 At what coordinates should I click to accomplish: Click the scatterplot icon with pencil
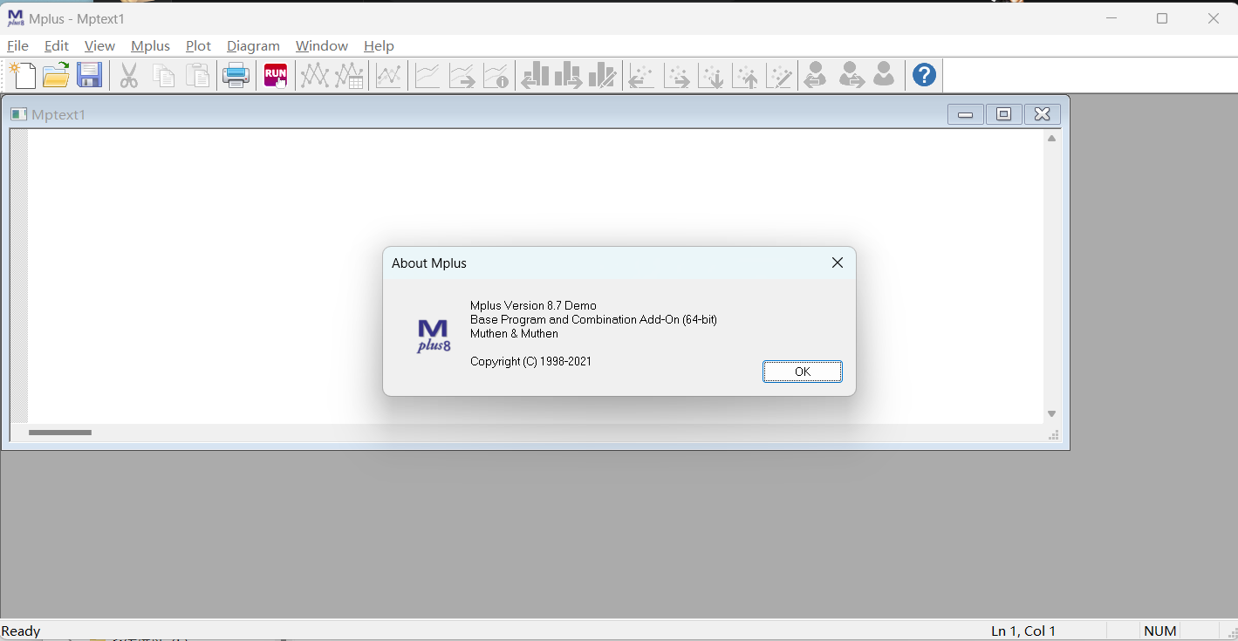[x=779, y=76]
